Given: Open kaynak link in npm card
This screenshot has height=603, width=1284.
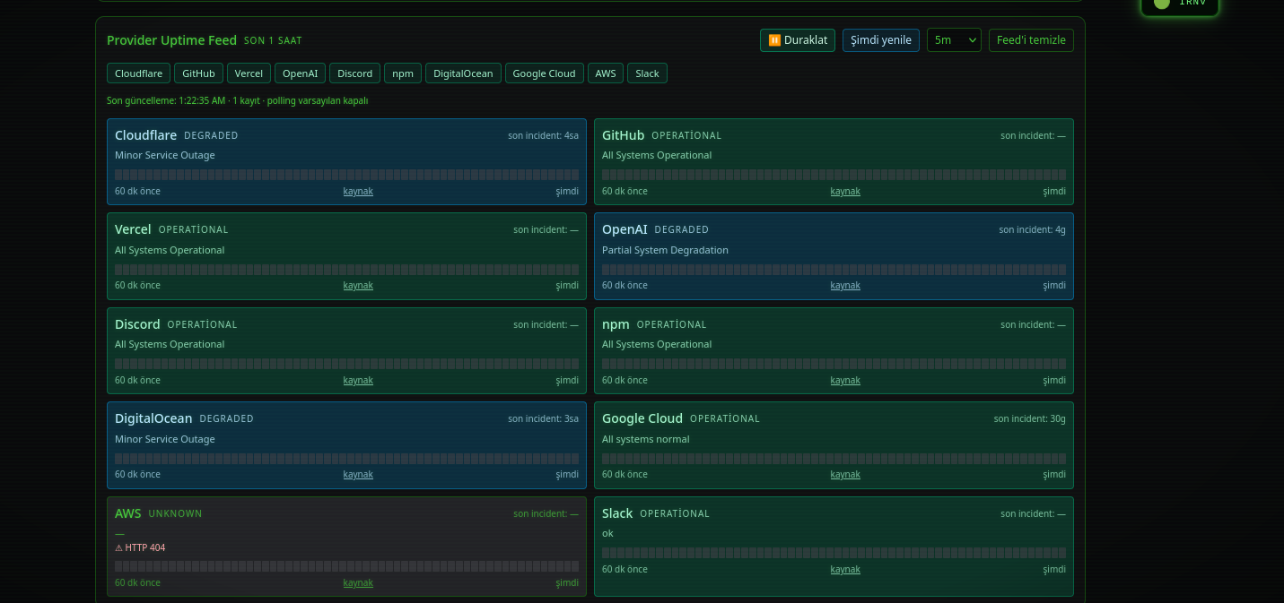Looking at the screenshot, I should (845, 380).
